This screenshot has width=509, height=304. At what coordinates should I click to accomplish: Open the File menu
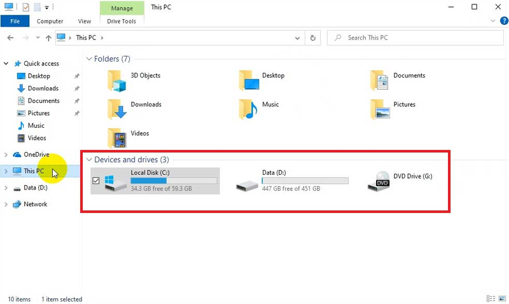(15, 21)
